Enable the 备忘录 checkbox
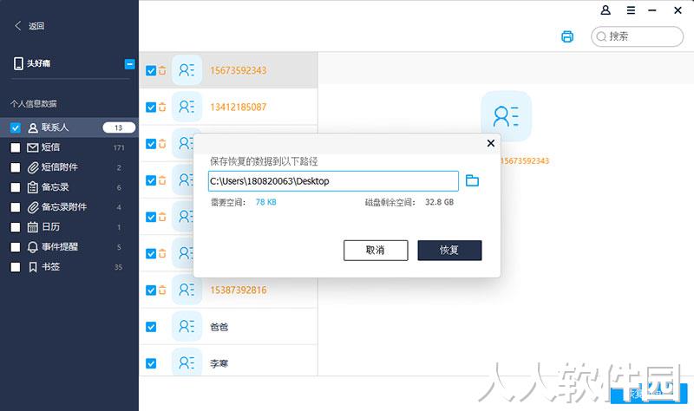This screenshot has height=411, width=694. click(x=16, y=187)
